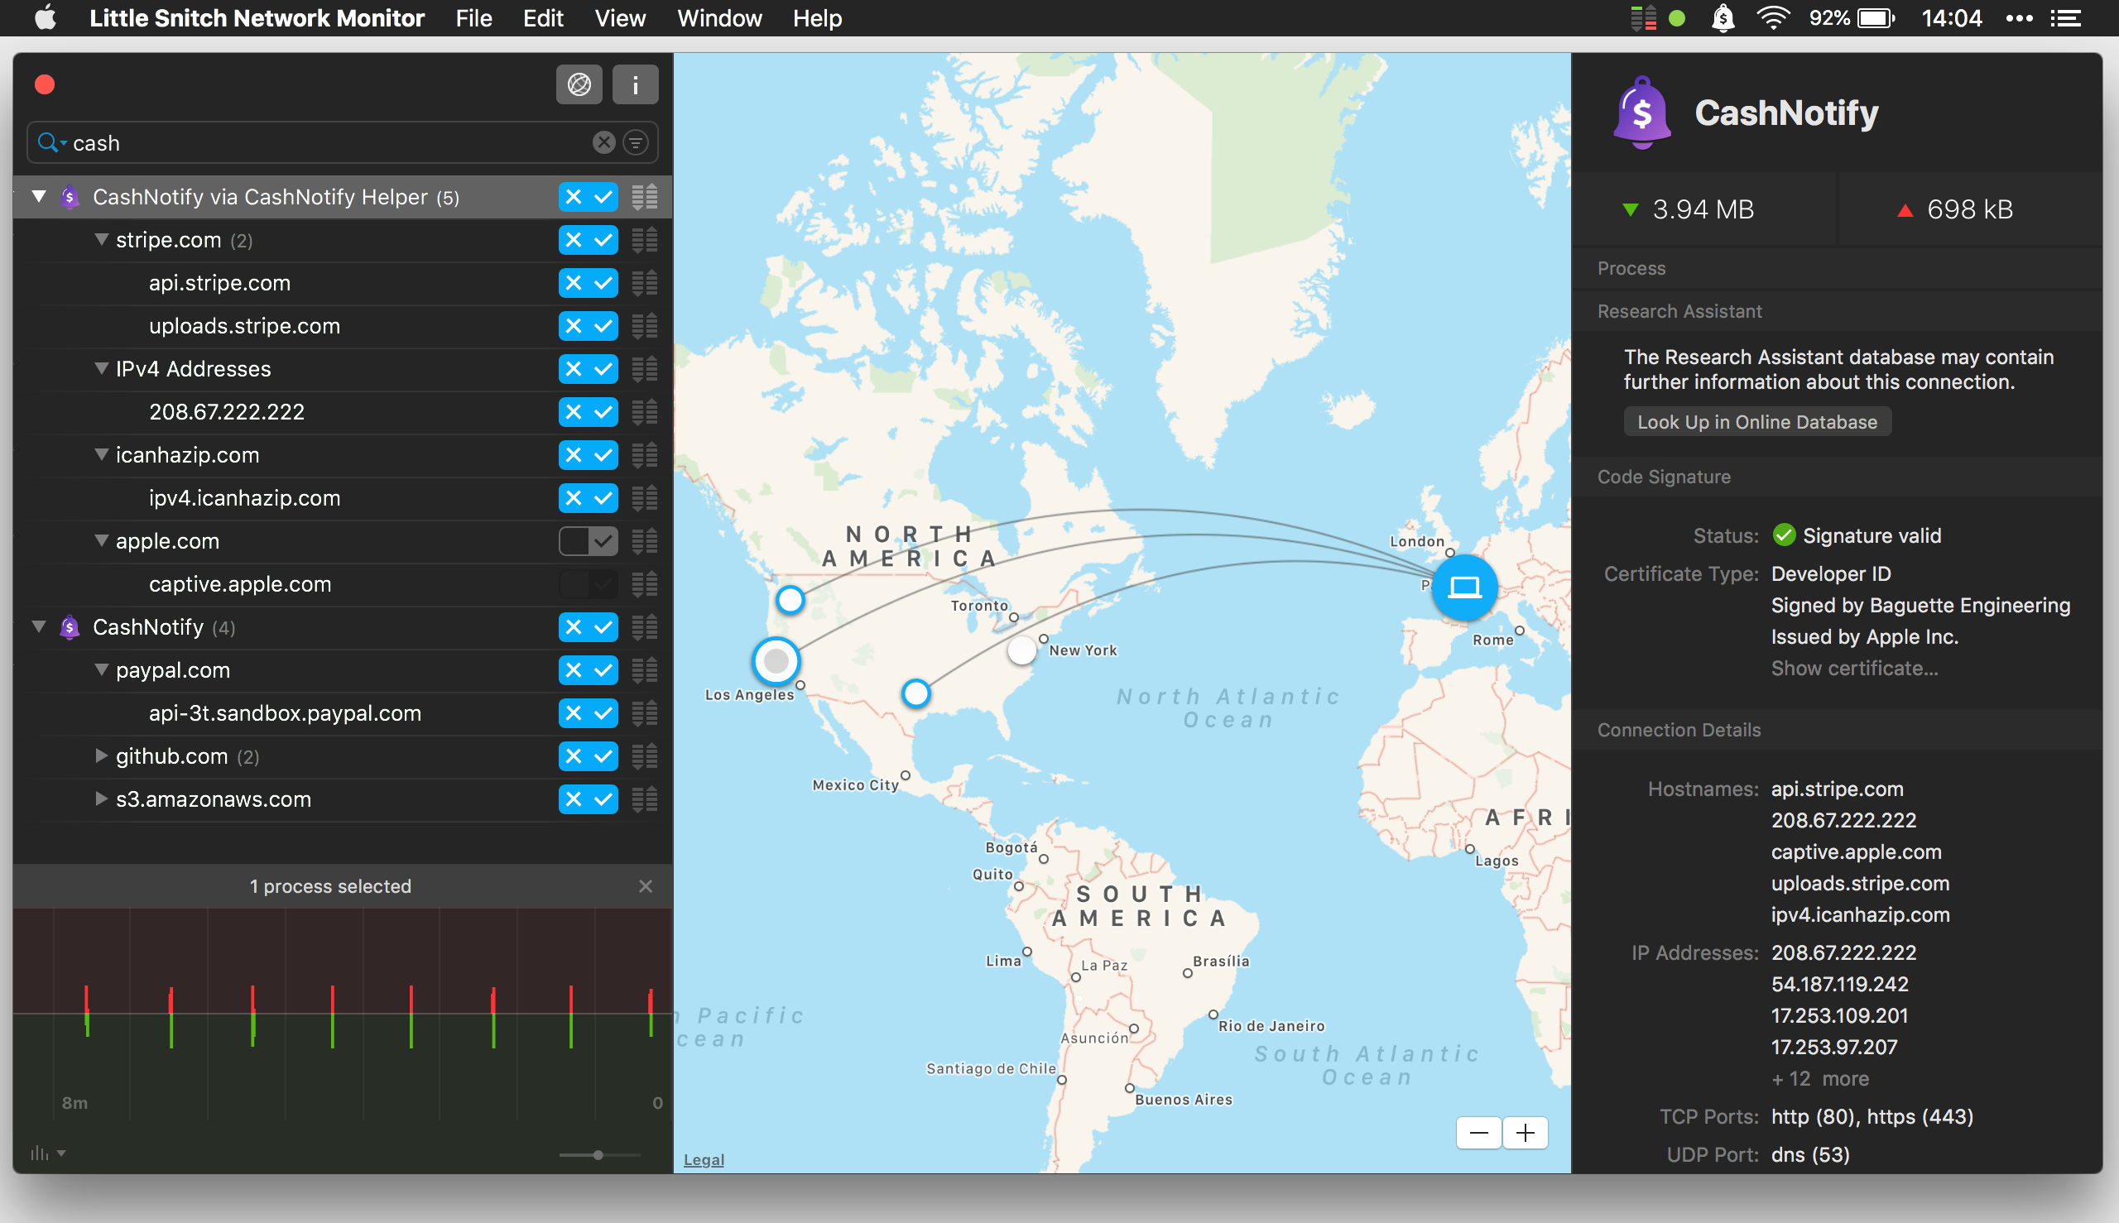Open the Help menu
Viewport: 2119px width, 1223px height.
click(817, 18)
